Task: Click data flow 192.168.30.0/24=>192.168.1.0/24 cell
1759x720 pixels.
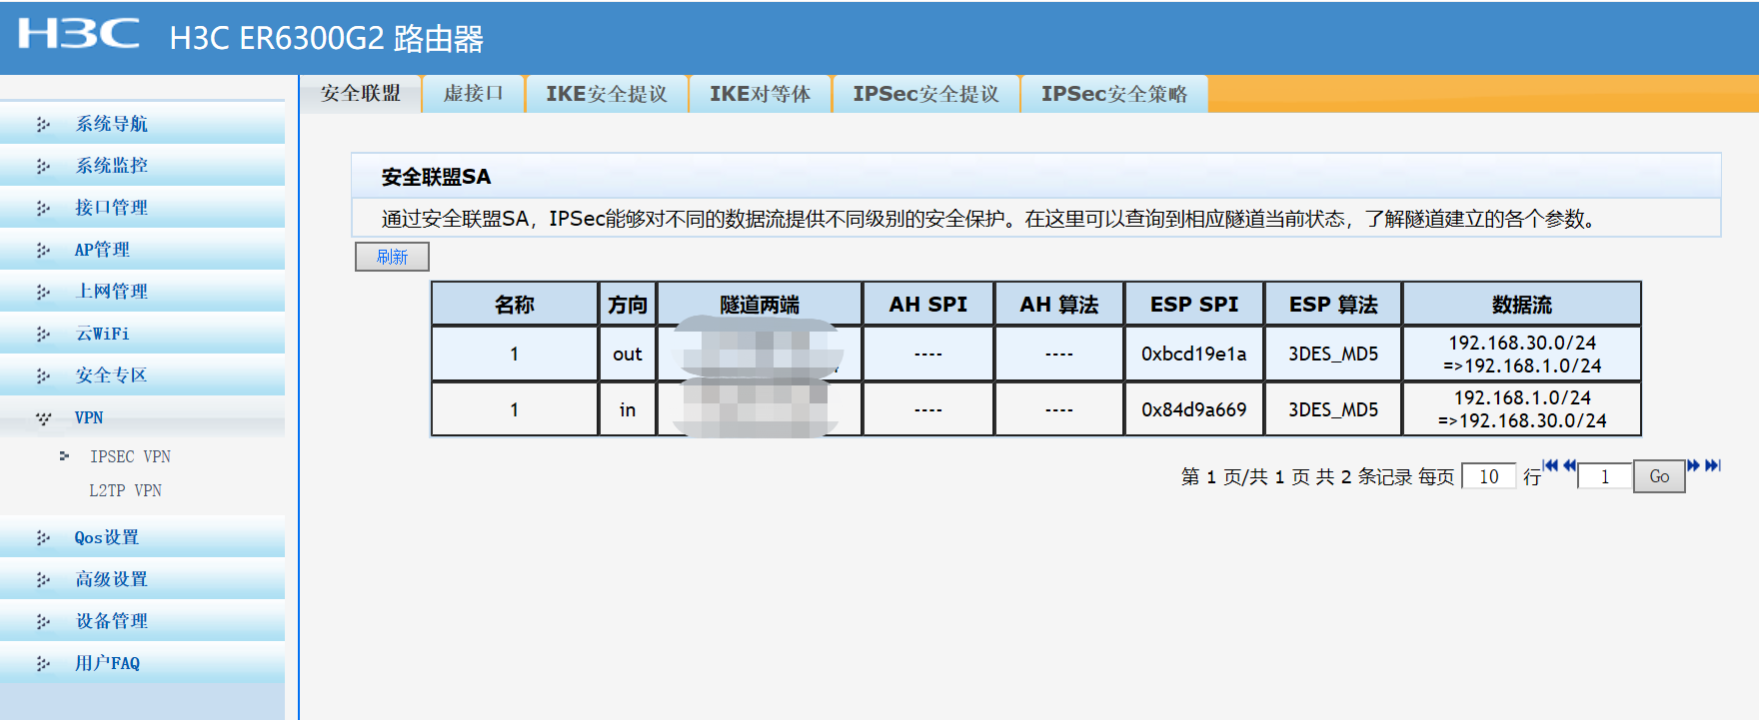Action: pos(1522,355)
